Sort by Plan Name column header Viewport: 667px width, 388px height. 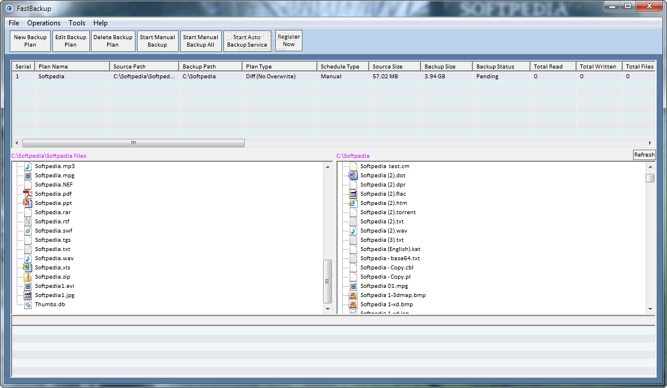(x=73, y=66)
